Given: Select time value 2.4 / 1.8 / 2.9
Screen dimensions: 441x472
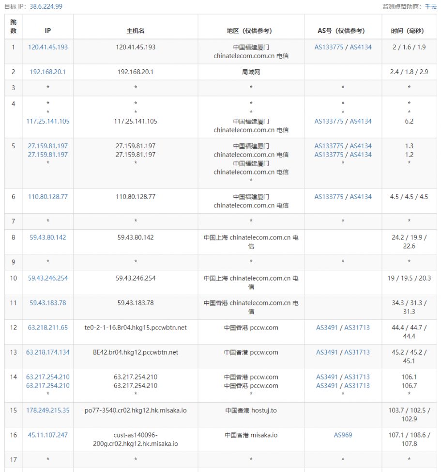Looking at the screenshot, I should (x=409, y=72).
